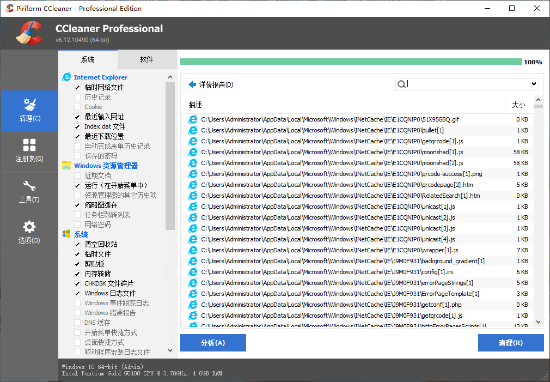Click the search magnifier icon
Viewport: 550px width, 382px height.
[x=401, y=84]
